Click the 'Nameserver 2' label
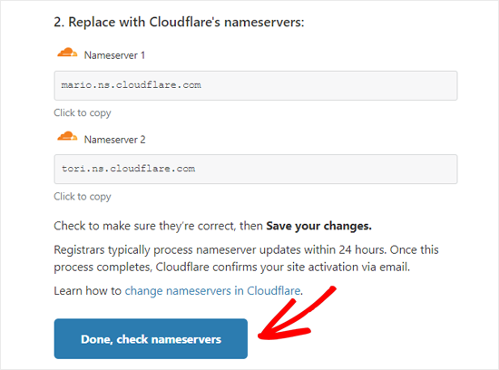This screenshot has height=370, width=499. tap(114, 140)
